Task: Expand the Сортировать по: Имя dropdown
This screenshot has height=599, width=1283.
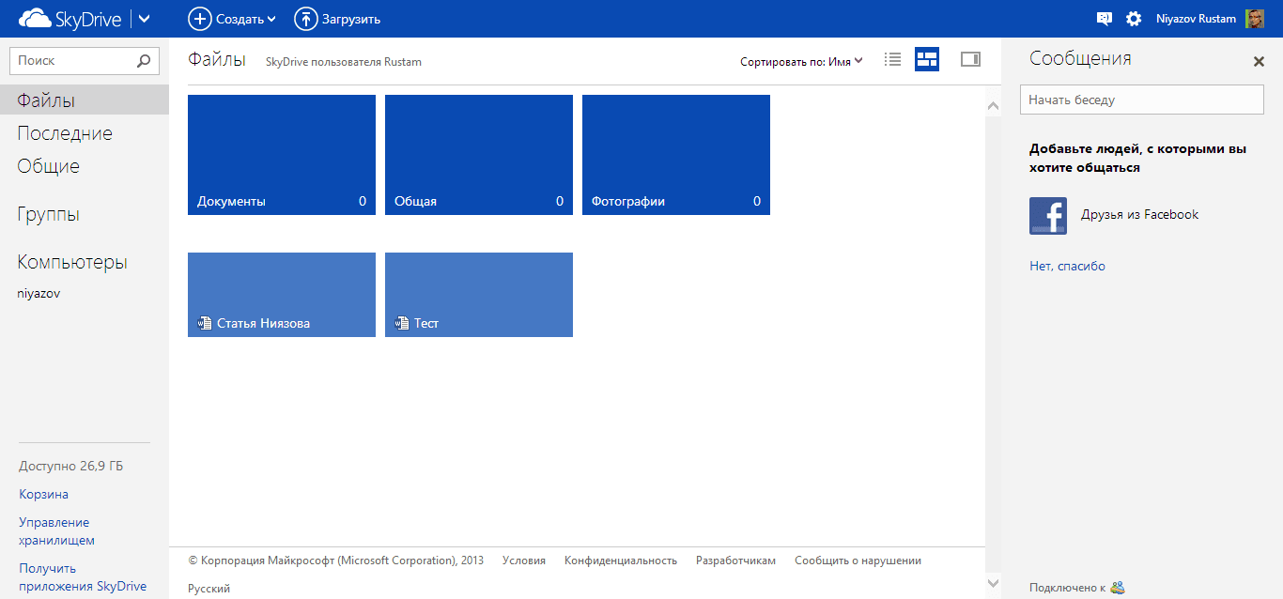Action: (x=801, y=62)
